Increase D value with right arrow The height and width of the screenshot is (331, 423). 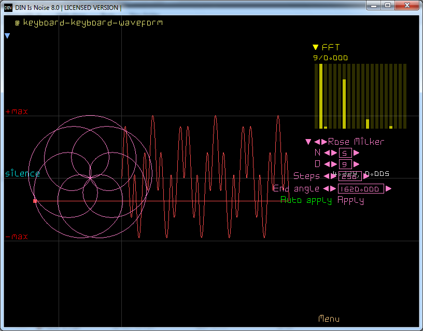point(333,164)
